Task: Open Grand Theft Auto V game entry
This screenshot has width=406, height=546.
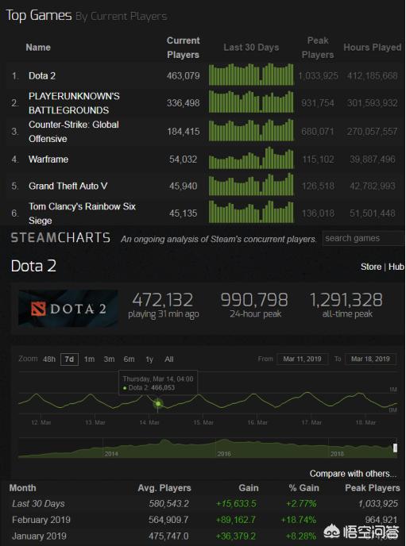Action: click(x=68, y=186)
